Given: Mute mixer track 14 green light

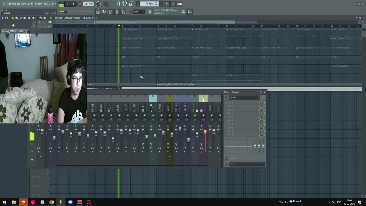Looking at the screenshot, I should [x=153, y=115].
